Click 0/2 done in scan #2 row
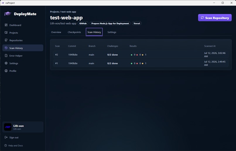Viewport: 236px width, 151px height. pos(112,55)
